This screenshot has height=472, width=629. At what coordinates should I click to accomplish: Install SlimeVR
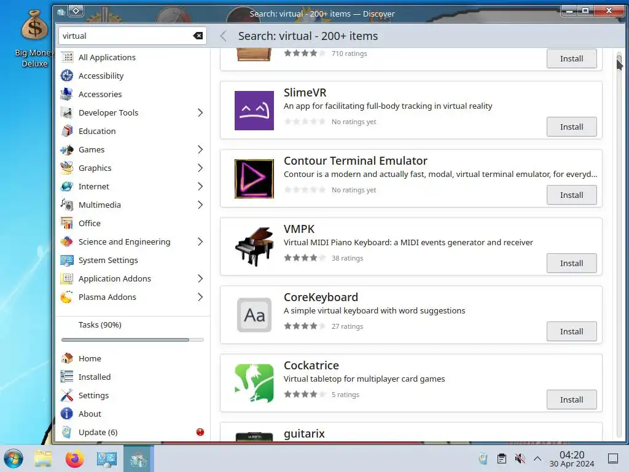571,127
